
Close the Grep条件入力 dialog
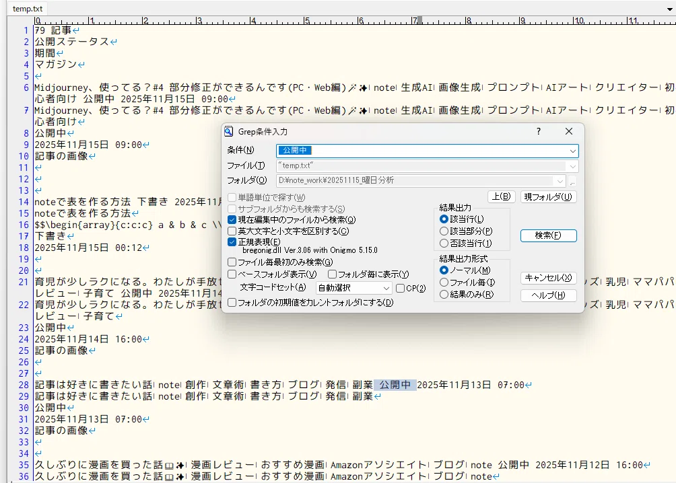(x=569, y=131)
